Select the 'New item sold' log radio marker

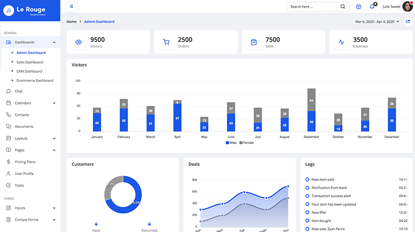click(x=307, y=179)
